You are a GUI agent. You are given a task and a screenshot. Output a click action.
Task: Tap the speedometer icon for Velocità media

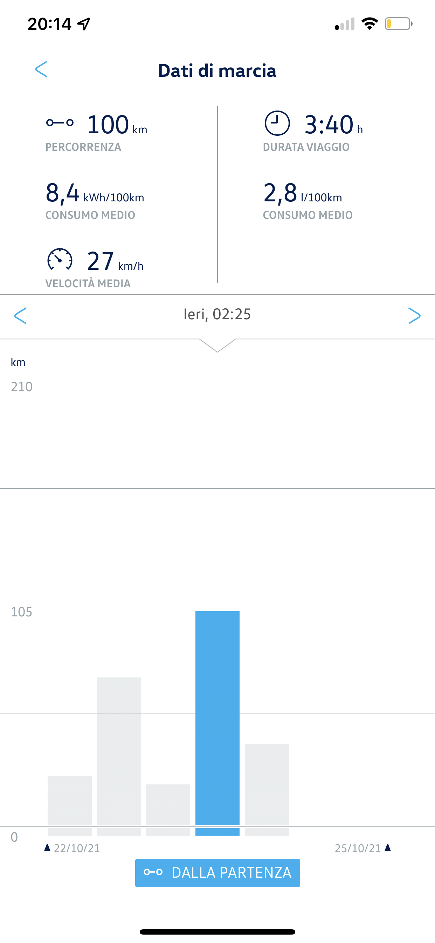point(60,260)
